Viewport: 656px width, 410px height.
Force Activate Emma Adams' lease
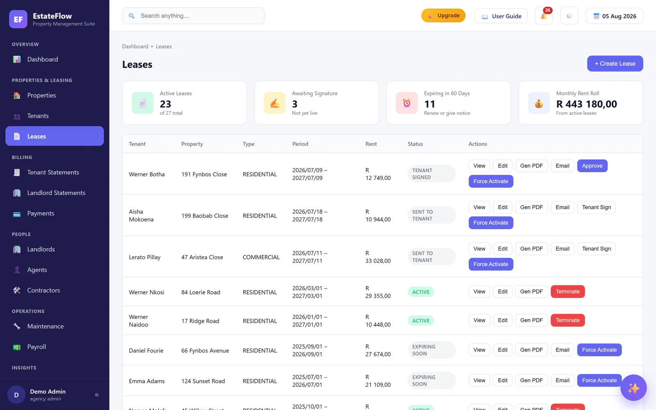pos(599,380)
